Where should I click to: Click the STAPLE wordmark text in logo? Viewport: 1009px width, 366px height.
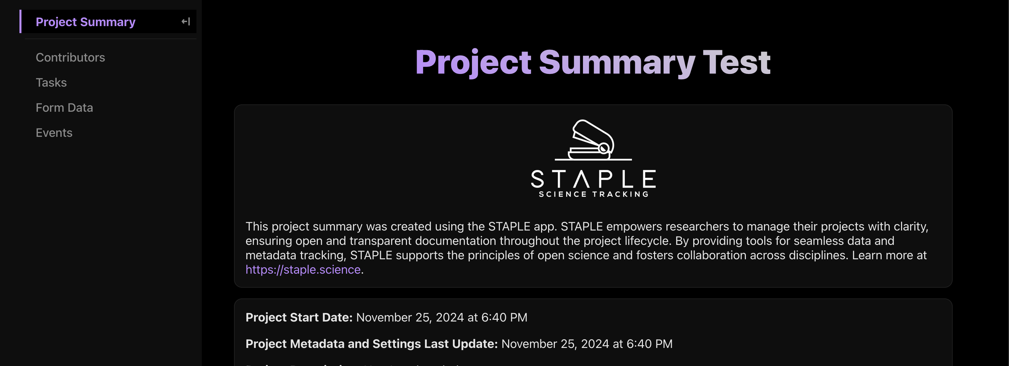click(x=593, y=179)
